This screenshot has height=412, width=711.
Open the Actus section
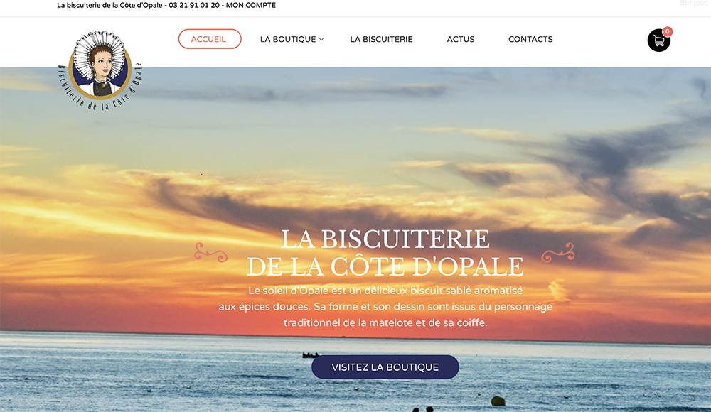tap(461, 40)
